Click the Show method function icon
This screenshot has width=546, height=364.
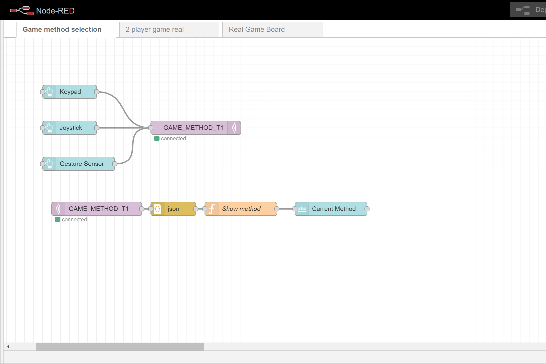212,209
